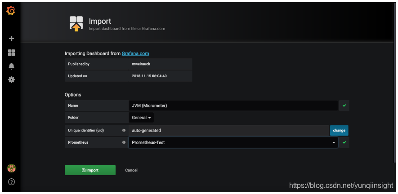Open the Configuration gear icon in sidebar

tap(11, 80)
